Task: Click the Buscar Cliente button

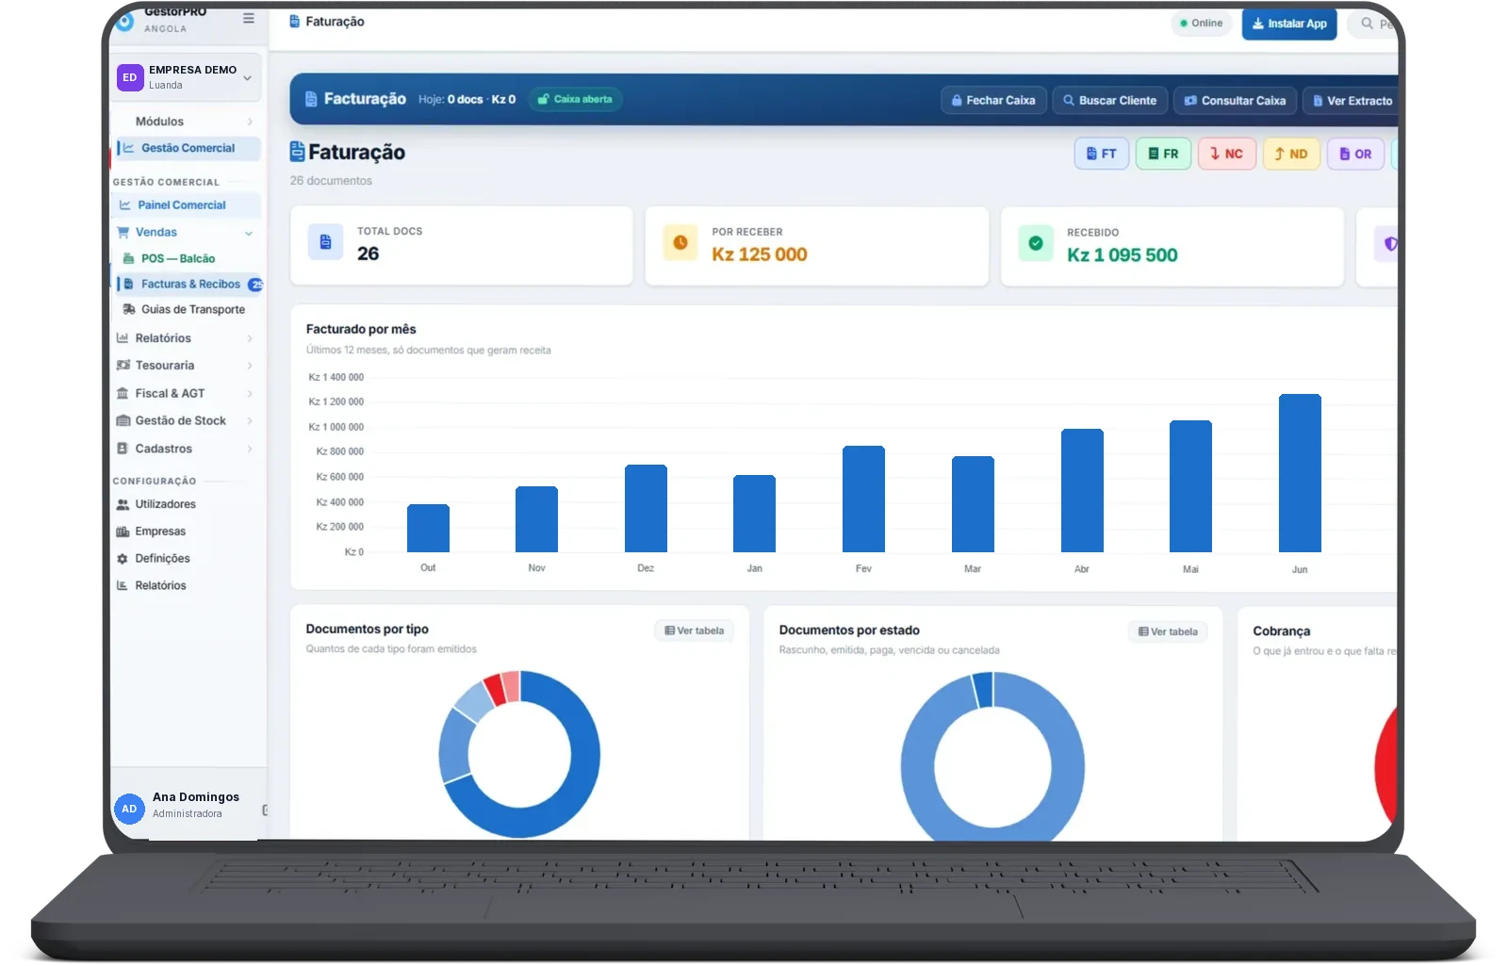Action: 1110,100
